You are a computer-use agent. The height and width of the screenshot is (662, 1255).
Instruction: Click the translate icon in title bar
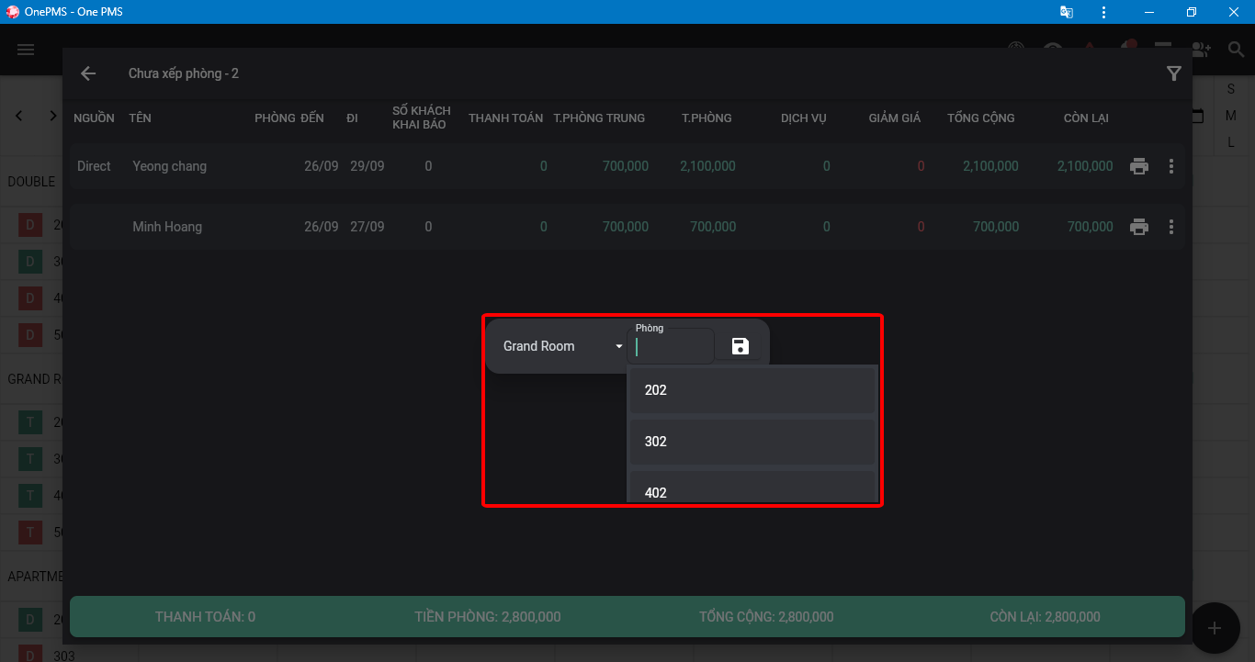[1066, 12]
